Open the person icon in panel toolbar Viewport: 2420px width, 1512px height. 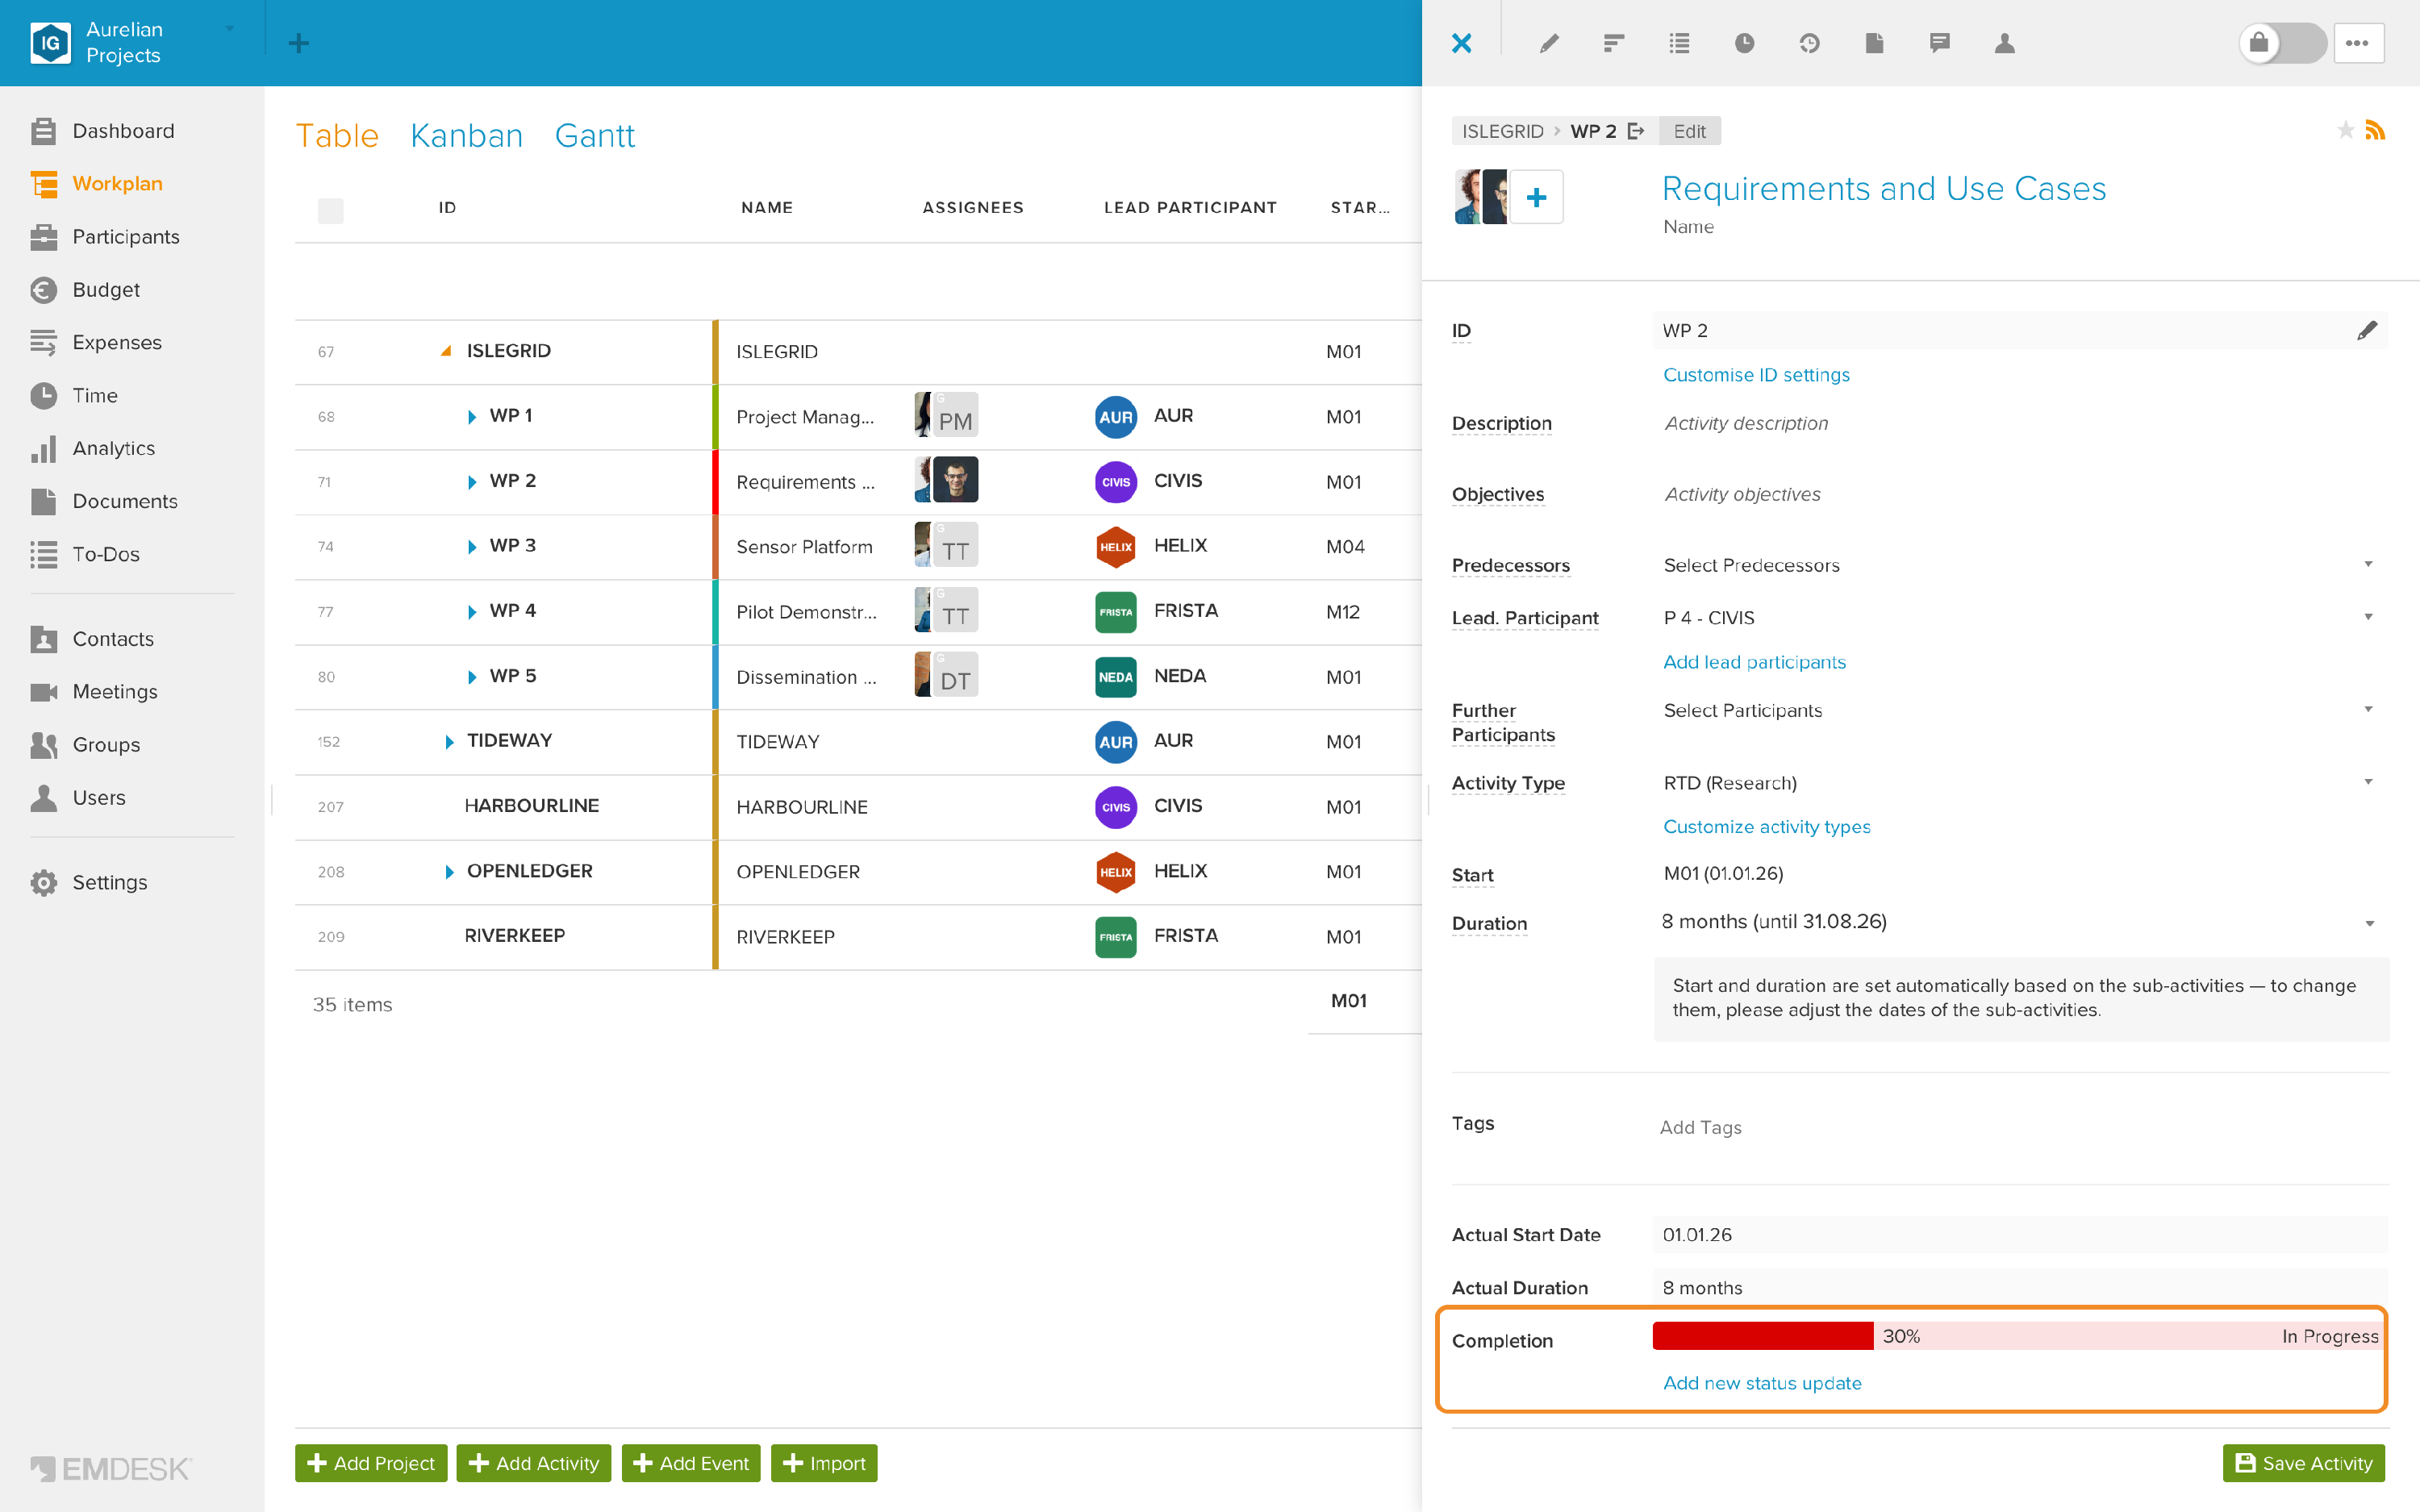coord(2004,43)
